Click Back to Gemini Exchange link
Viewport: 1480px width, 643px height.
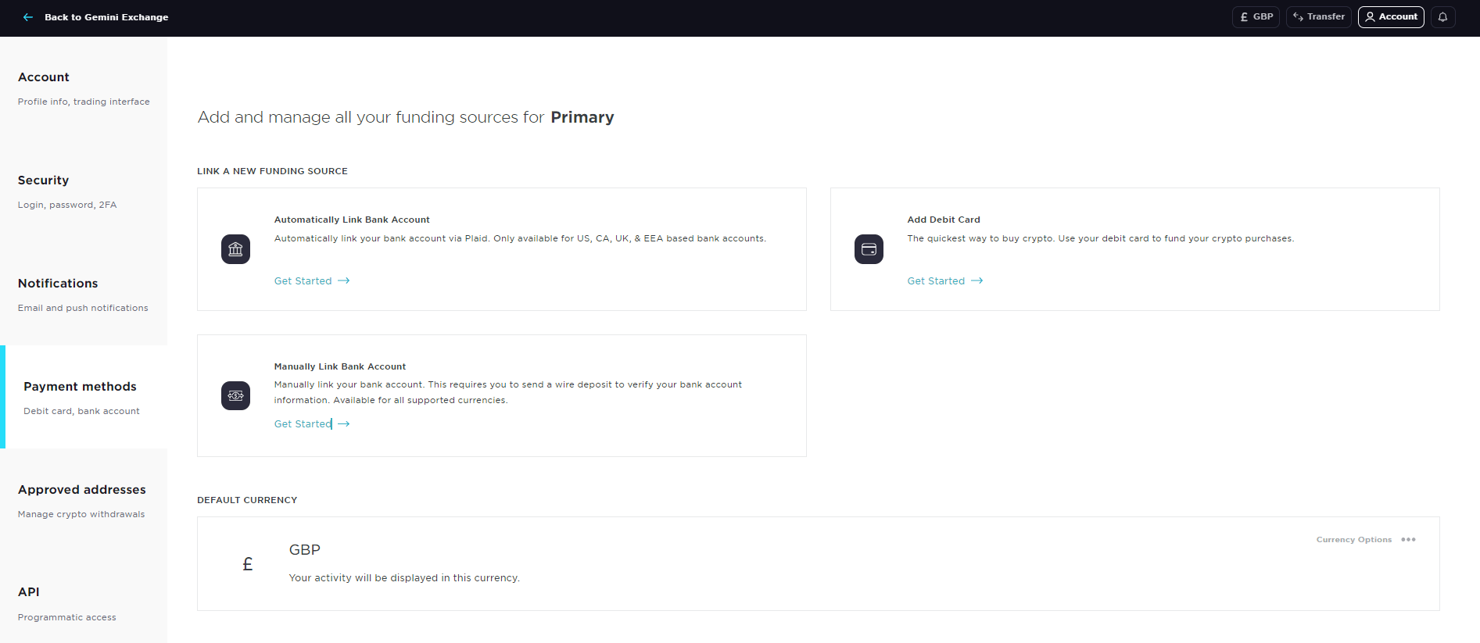coord(106,17)
